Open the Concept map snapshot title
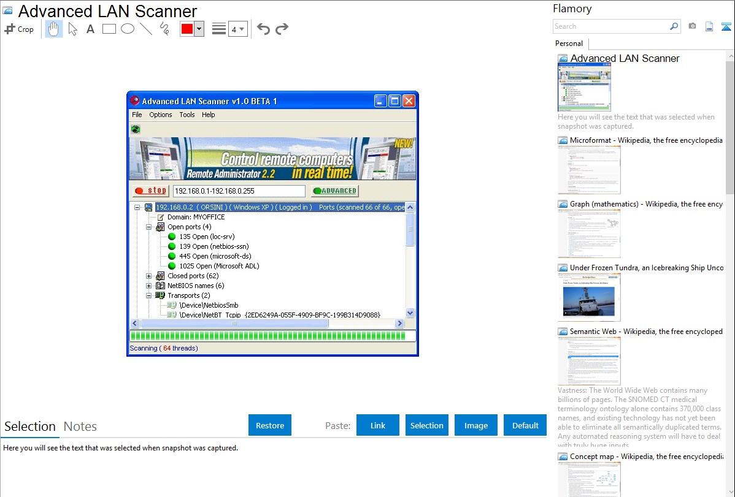Screen dimensions: 735x497 click(x=646, y=457)
